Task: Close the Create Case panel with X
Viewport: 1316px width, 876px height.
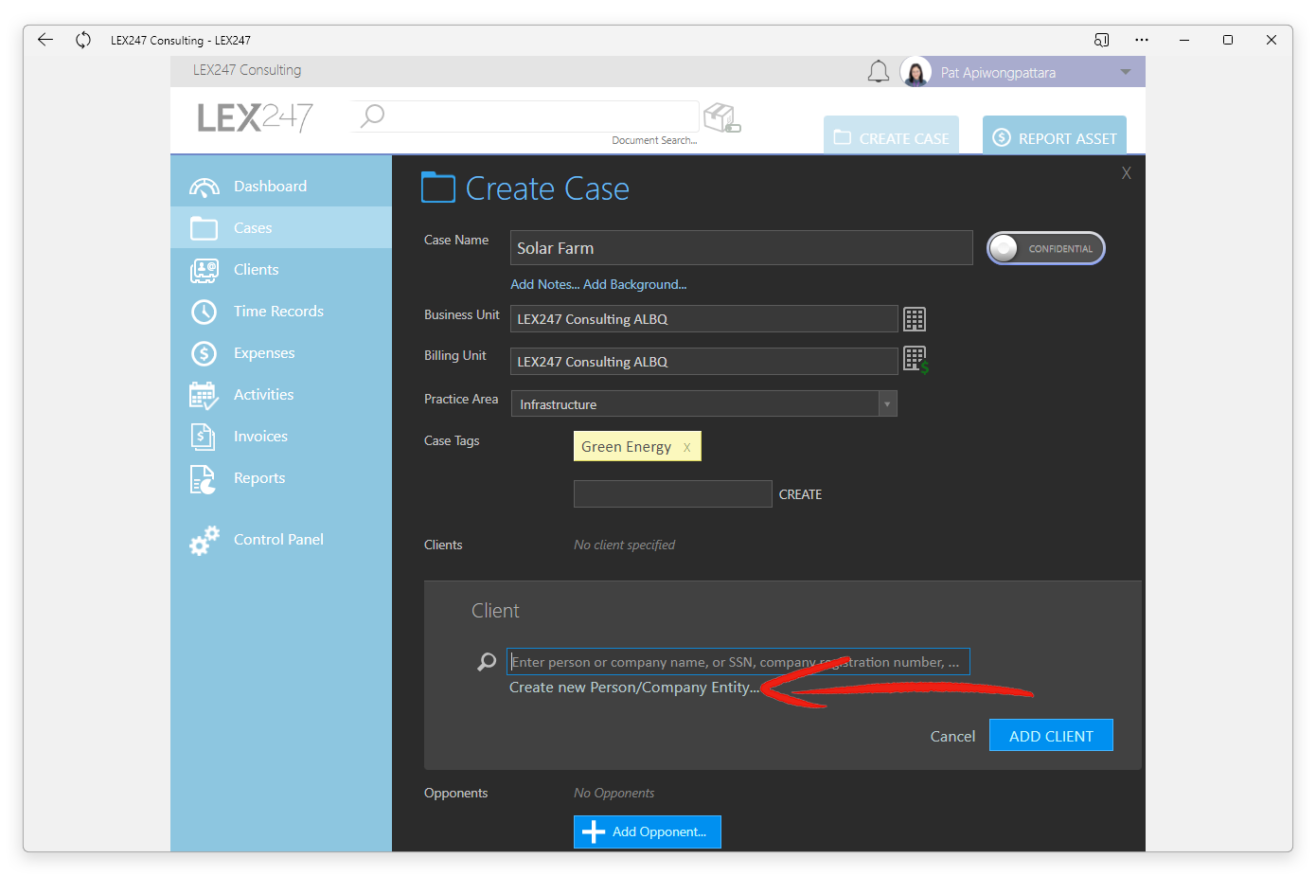Action: point(1127,173)
